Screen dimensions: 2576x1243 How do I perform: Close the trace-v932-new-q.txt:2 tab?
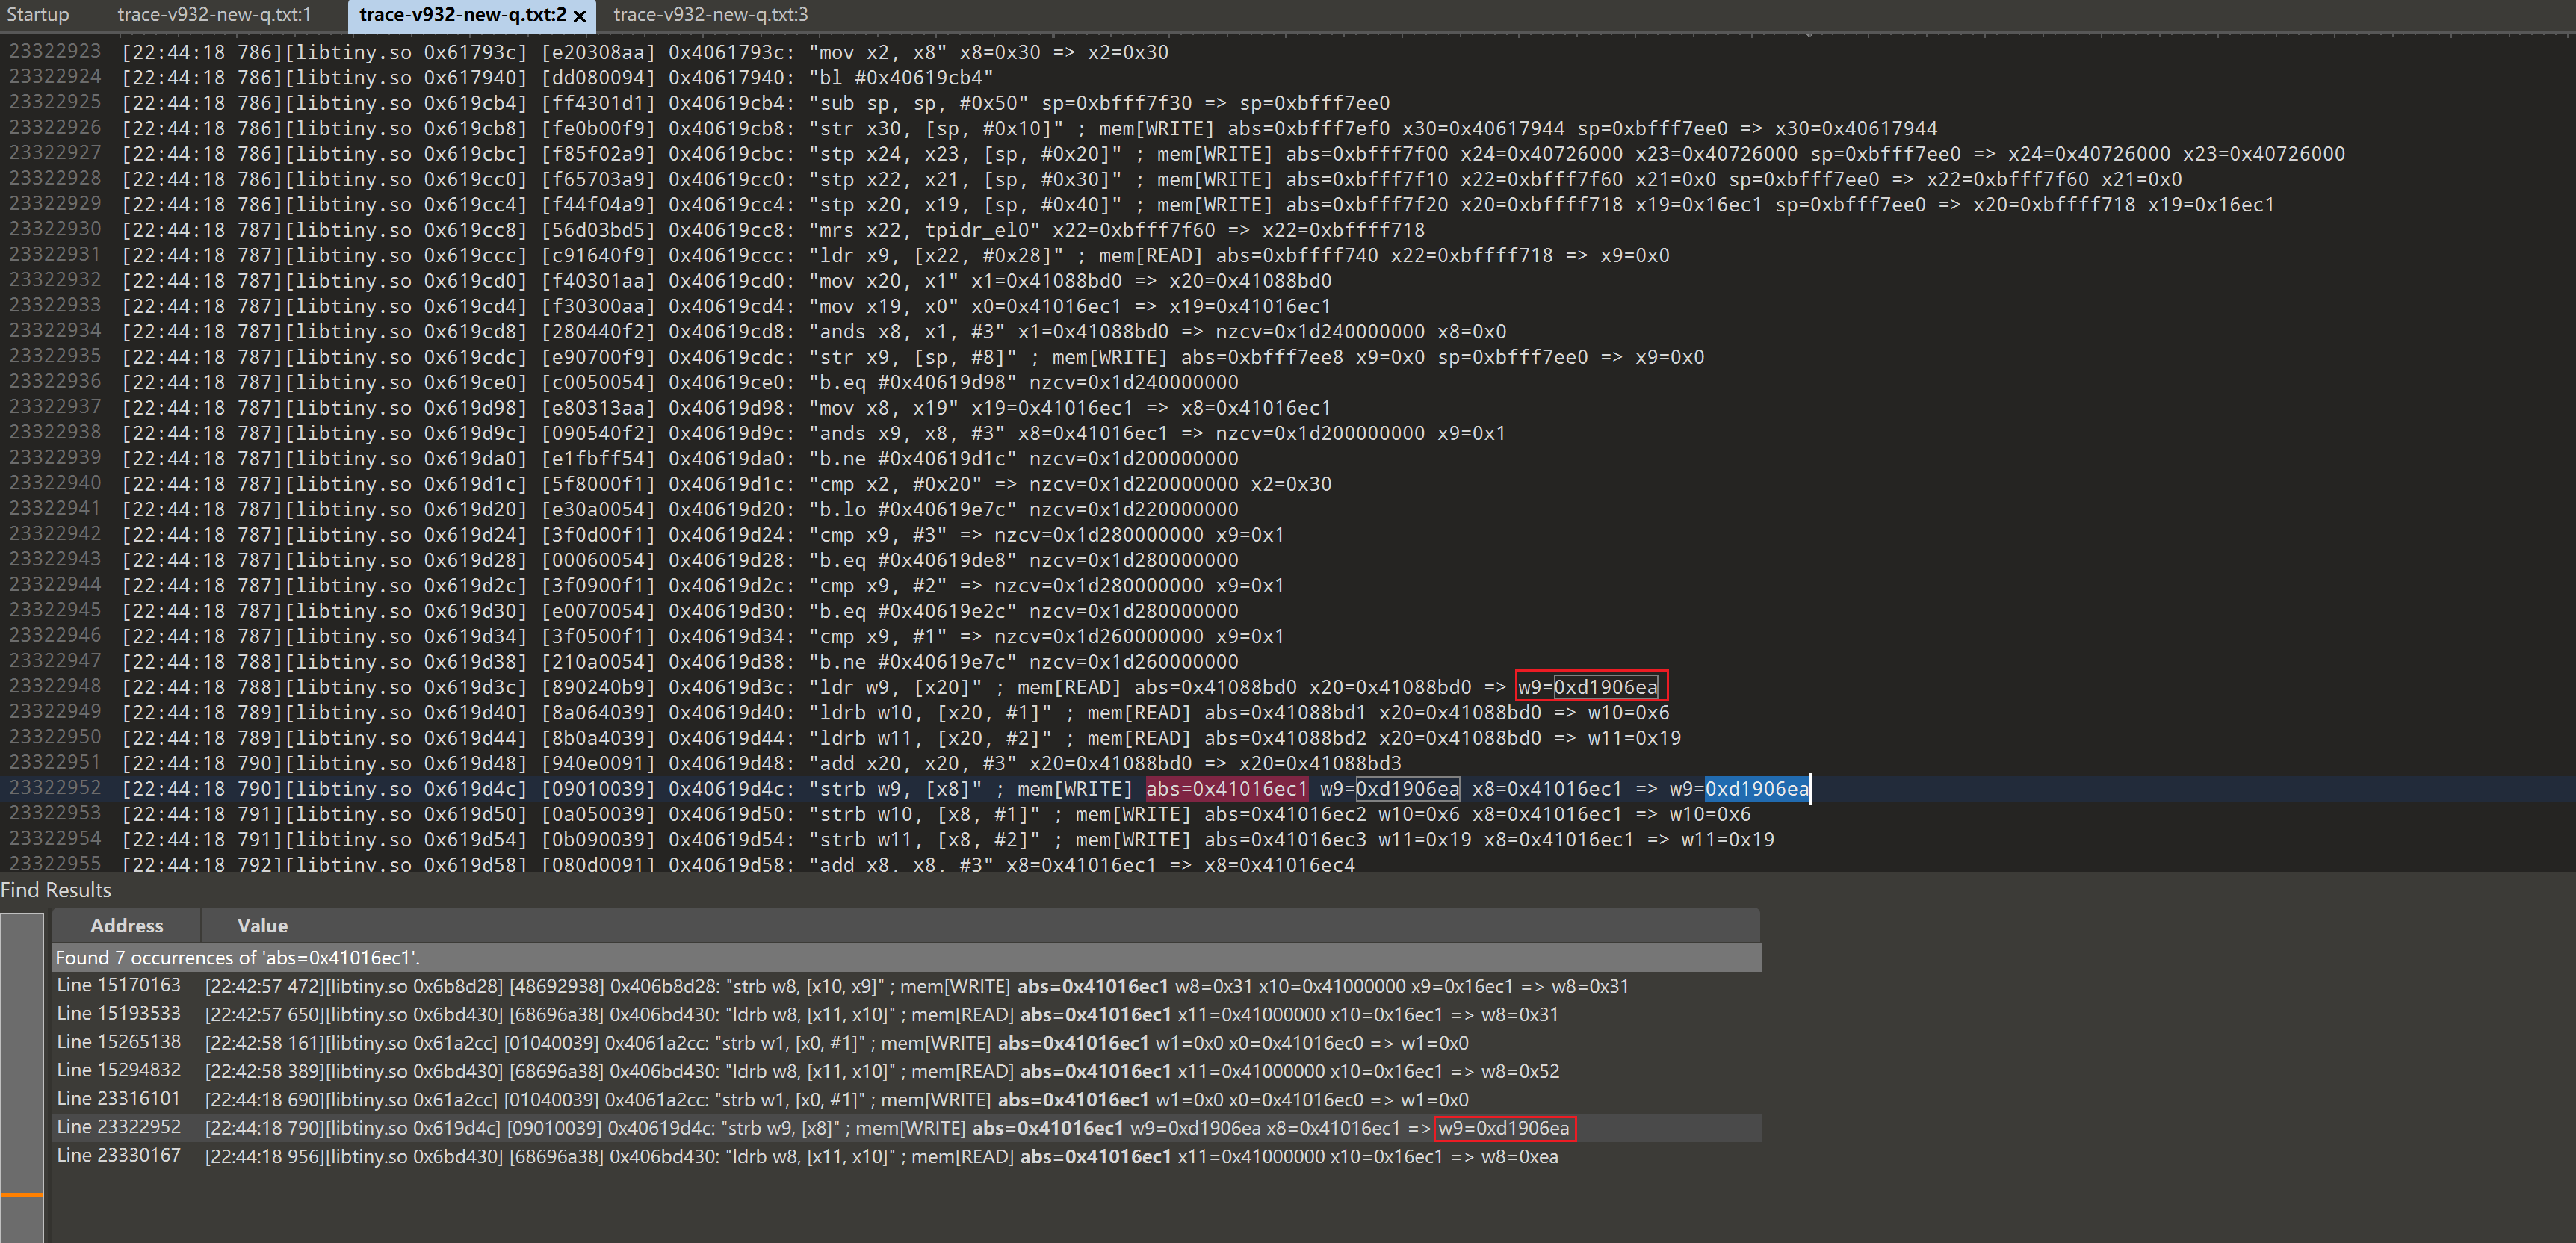[580, 15]
